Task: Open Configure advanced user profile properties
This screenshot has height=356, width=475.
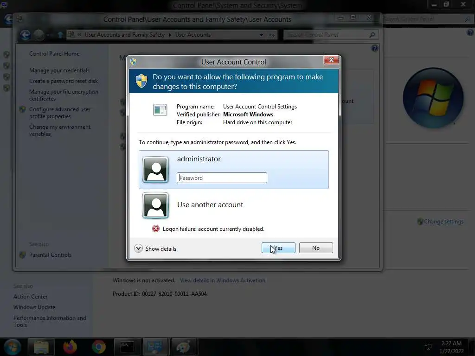Action: click(60, 113)
